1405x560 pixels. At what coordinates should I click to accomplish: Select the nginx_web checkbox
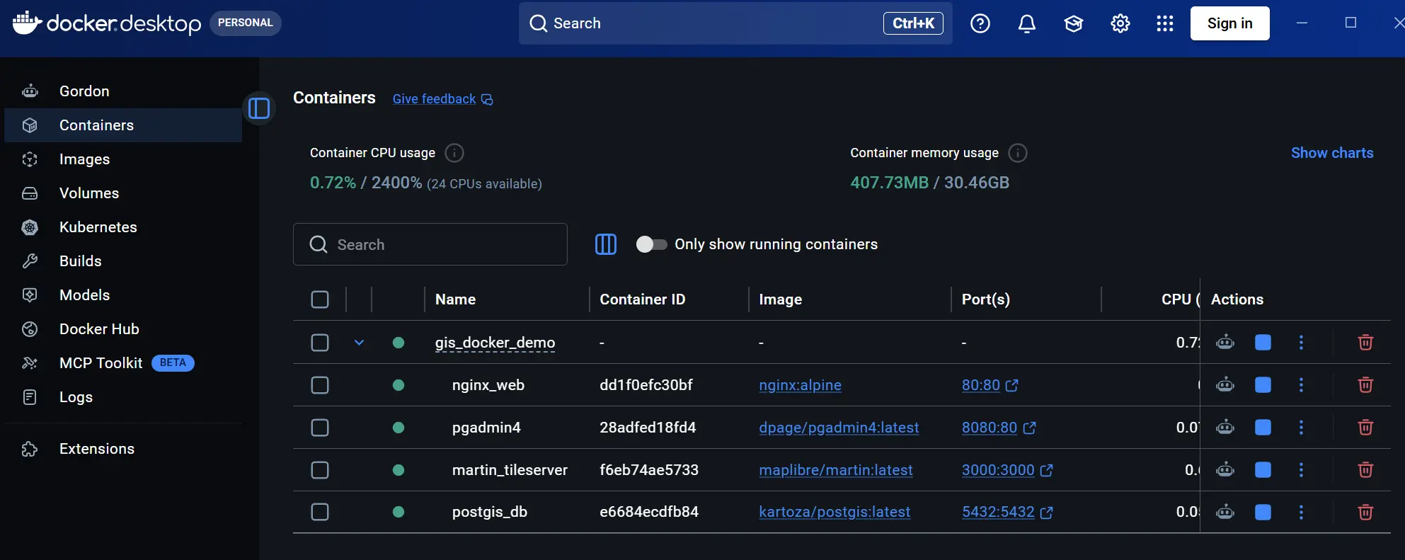[320, 385]
